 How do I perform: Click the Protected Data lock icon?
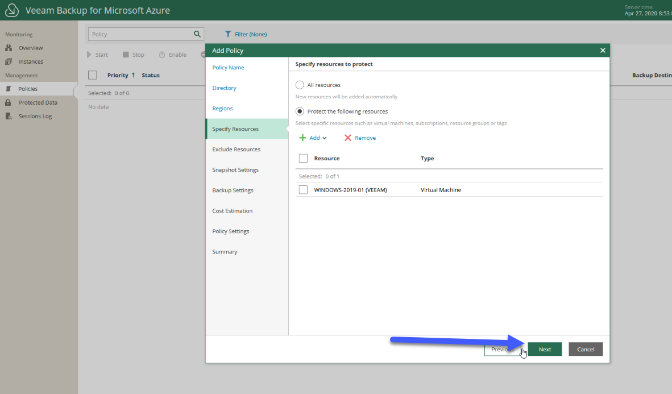[x=8, y=102]
